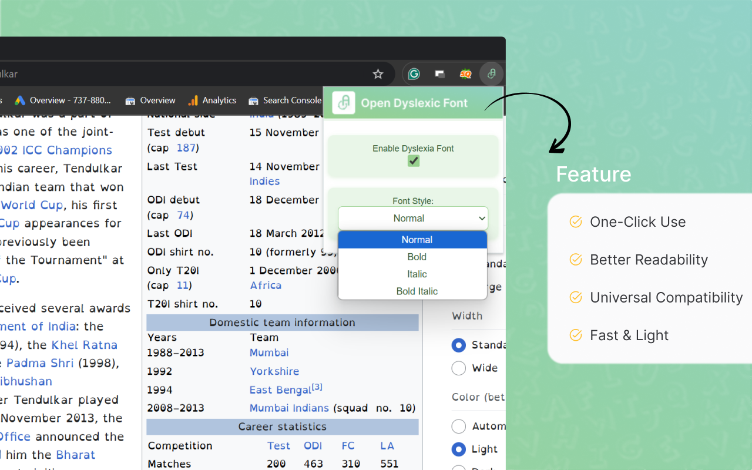Click the "Last Test" row label
752x470 pixels.
[172, 166]
